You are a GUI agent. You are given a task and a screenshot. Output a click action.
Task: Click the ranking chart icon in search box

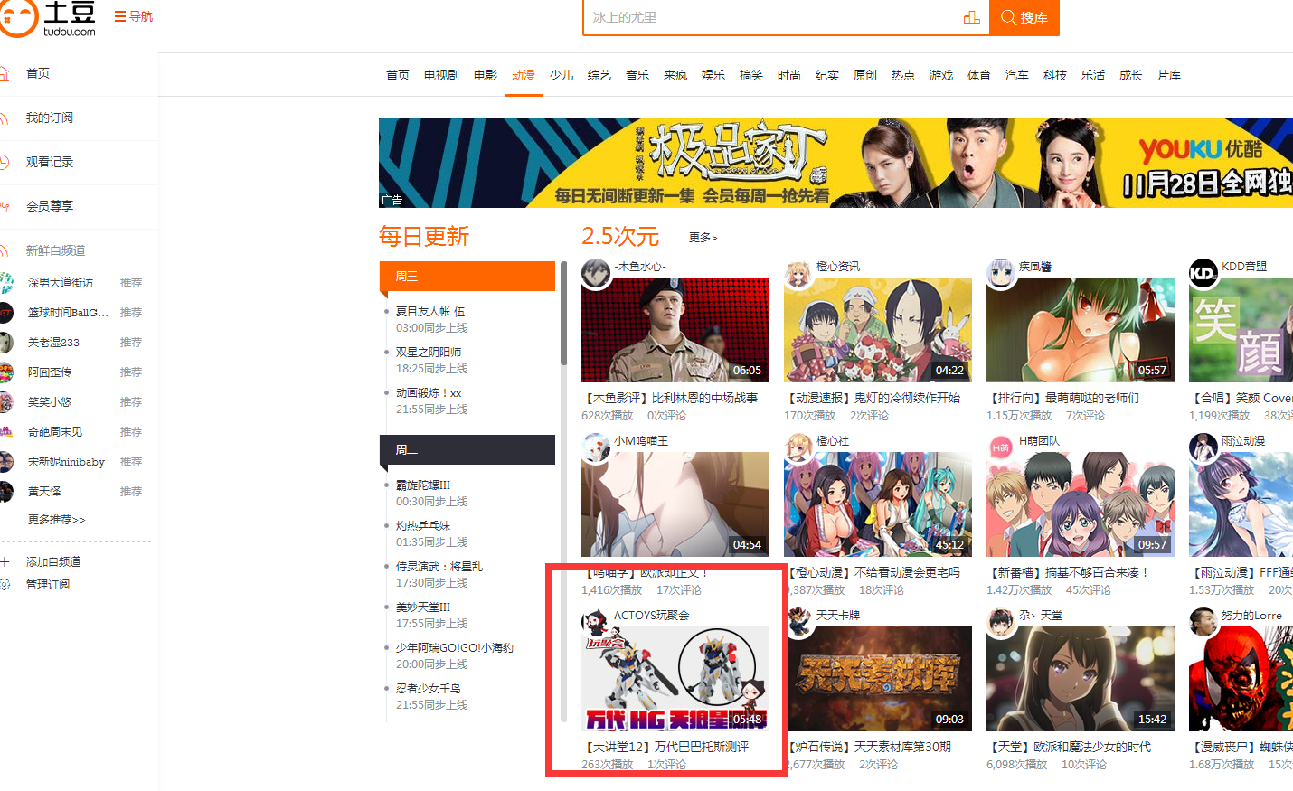click(972, 17)
